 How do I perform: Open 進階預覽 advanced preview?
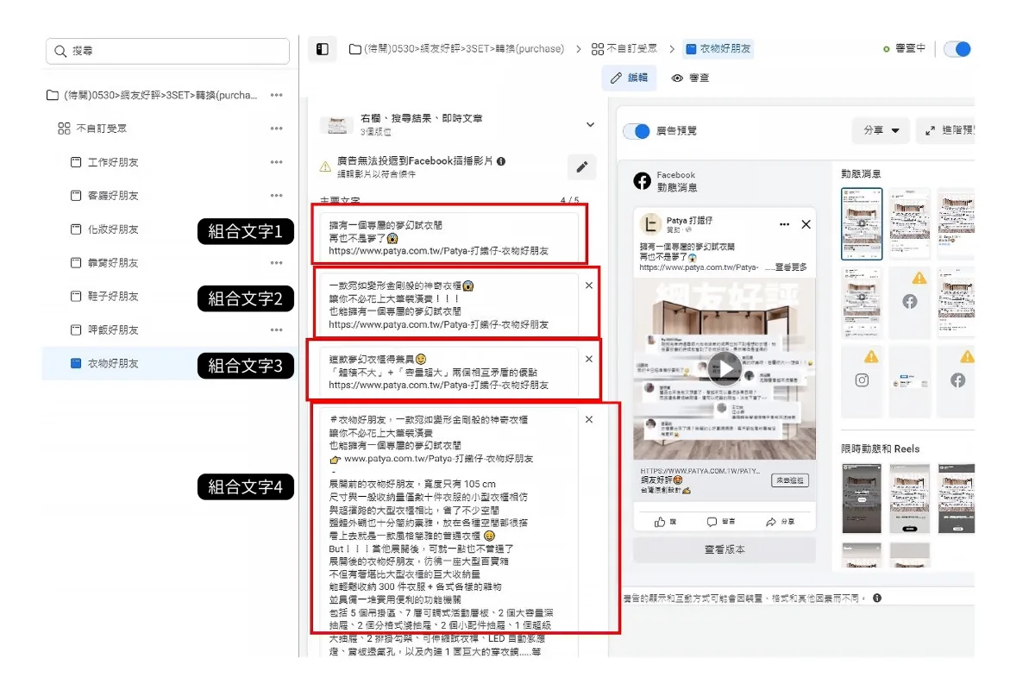(946, 131)
